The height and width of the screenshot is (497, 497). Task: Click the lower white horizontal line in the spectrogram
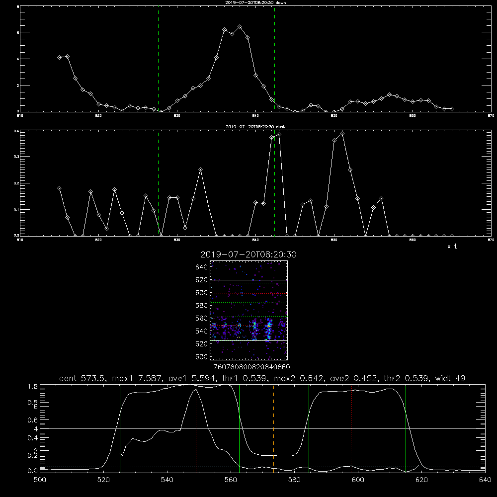tap(248, 340)
